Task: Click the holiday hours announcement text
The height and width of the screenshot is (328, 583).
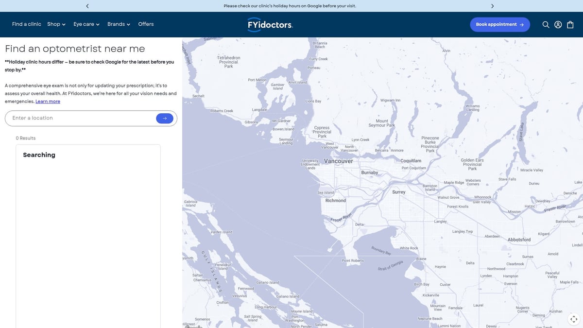Action: pyautogui.click(x=290, y=6)
